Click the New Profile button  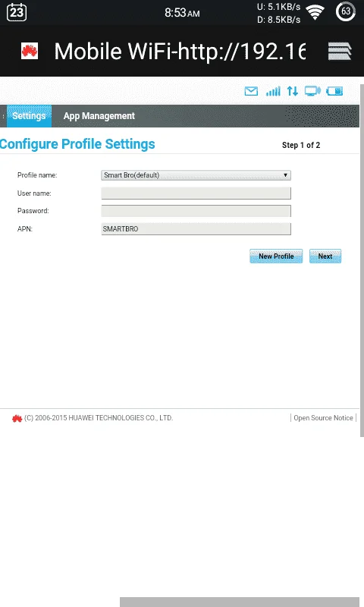[x=276, y=256]
